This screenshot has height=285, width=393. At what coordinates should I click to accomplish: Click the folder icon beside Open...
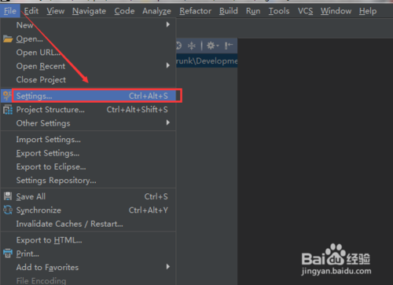point(8,39)
